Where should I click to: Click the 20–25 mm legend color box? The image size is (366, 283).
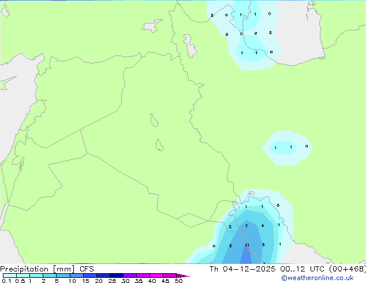tap(103, 275)
